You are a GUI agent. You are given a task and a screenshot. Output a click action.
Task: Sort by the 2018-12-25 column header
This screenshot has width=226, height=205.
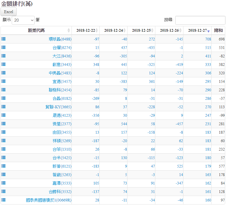tap(141, 30)
